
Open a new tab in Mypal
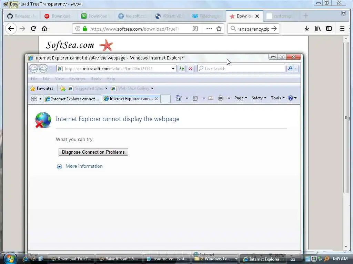(305, 16)
